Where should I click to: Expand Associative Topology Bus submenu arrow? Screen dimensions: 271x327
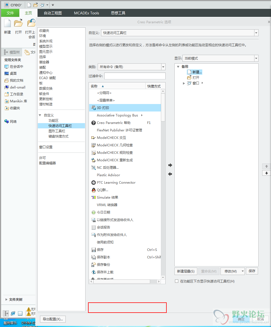coord(142,115)
